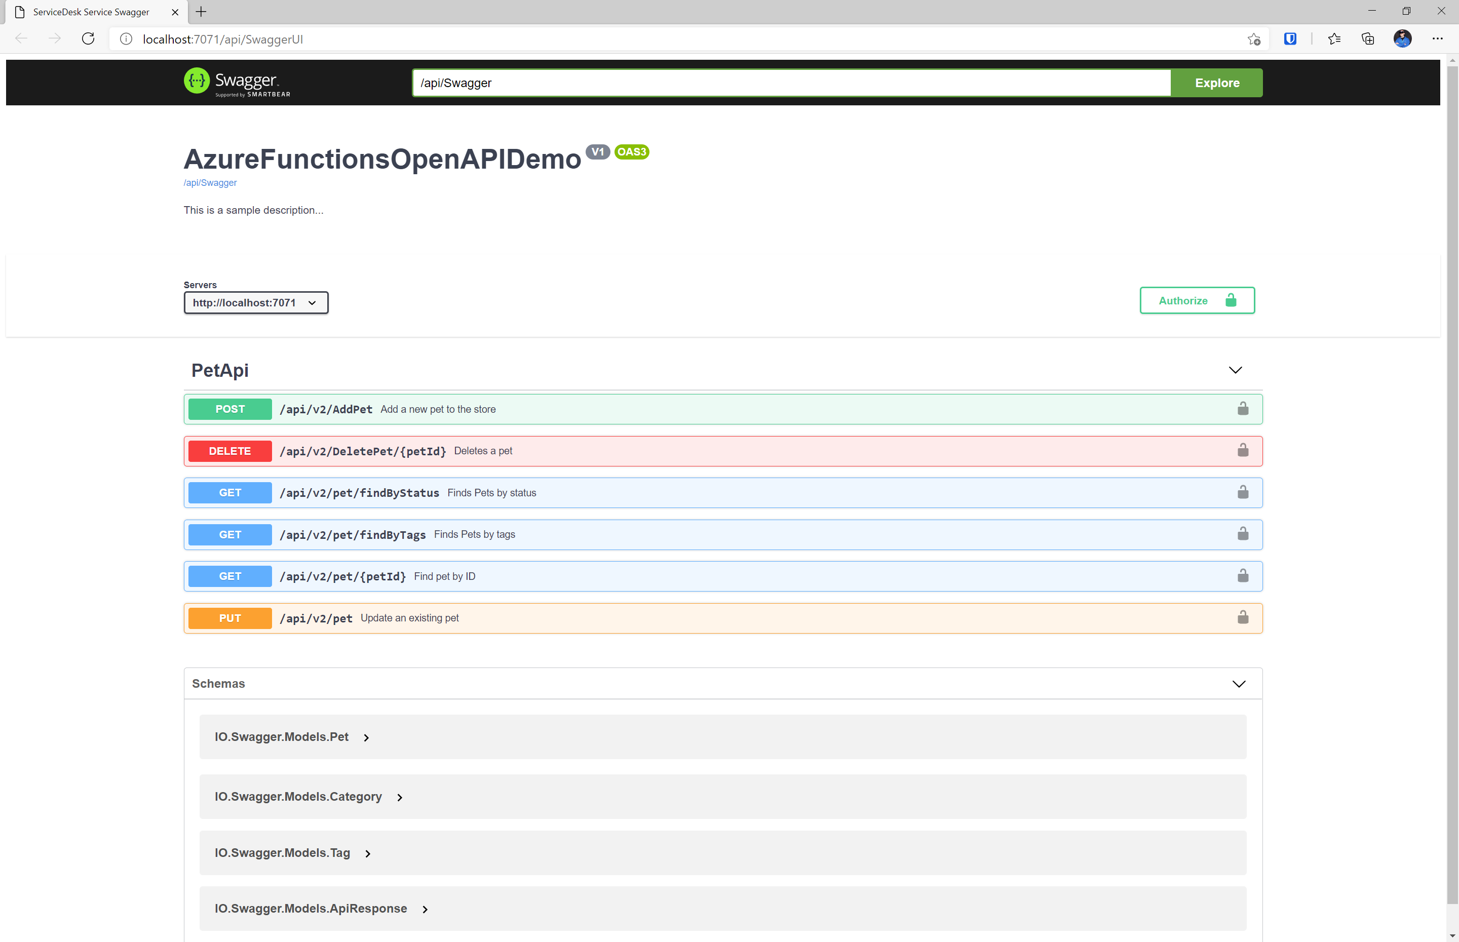Open the browser Collections icon
Image resolution: width=1459 pixels, height=942 pixels.
[1368, 39]
